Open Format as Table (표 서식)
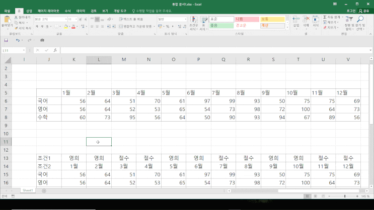Viewport: 374px width, 210px height. click(203, 23)
